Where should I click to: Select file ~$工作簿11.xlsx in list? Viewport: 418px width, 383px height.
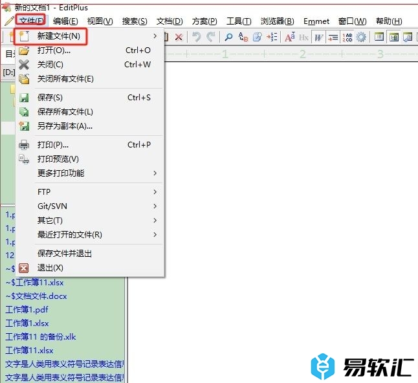tap(35, 282)
